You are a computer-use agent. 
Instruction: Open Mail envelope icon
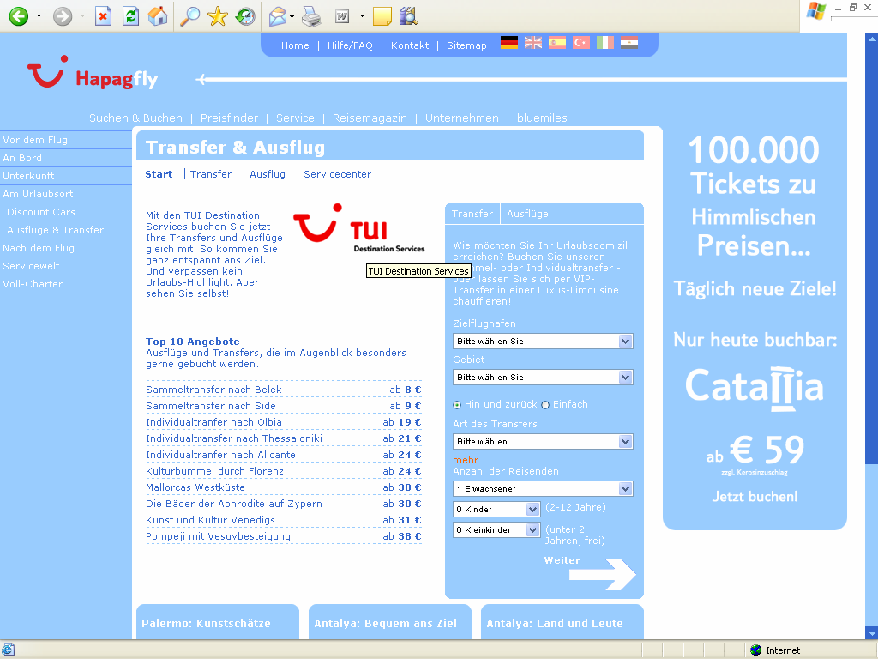pyautogui.click(x=278, y=16)
